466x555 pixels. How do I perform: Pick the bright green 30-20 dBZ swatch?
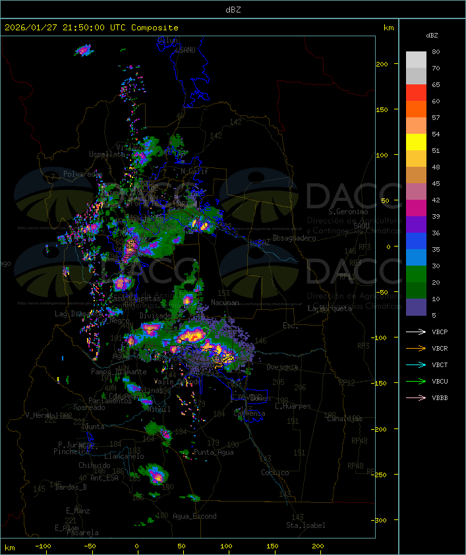pos(416,274)
